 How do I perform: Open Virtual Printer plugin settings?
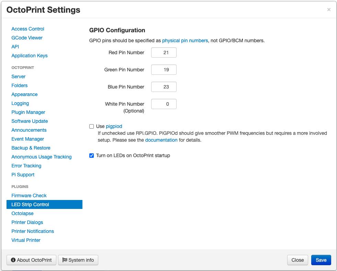tap(26, 240)
